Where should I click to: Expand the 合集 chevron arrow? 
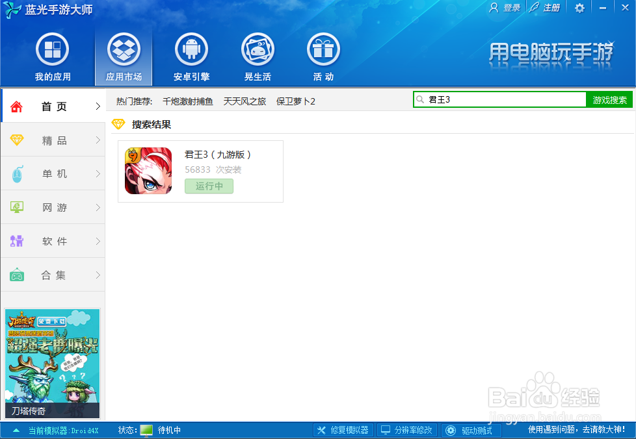pyautogui.click(x=98, y=275)
